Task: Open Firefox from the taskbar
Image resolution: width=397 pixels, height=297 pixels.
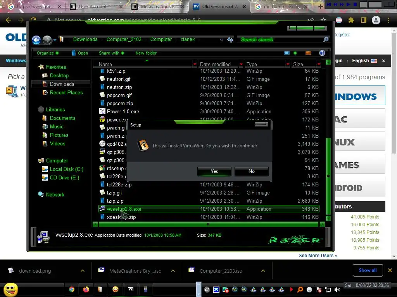Action: [x=86, y=289]
